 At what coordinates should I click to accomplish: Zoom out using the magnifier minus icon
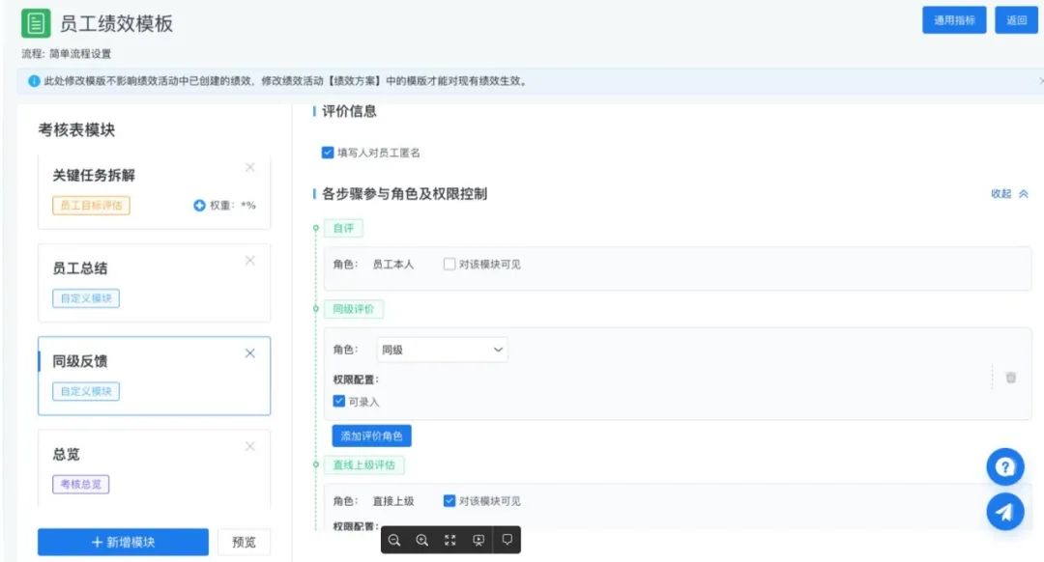(x=393, y=540)
